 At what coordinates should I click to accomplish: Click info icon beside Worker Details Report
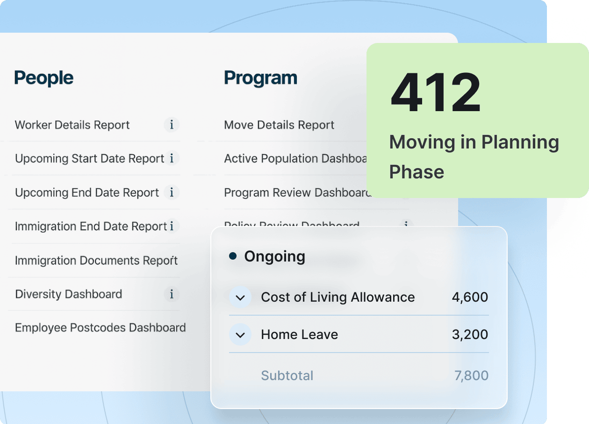(172, 125)
